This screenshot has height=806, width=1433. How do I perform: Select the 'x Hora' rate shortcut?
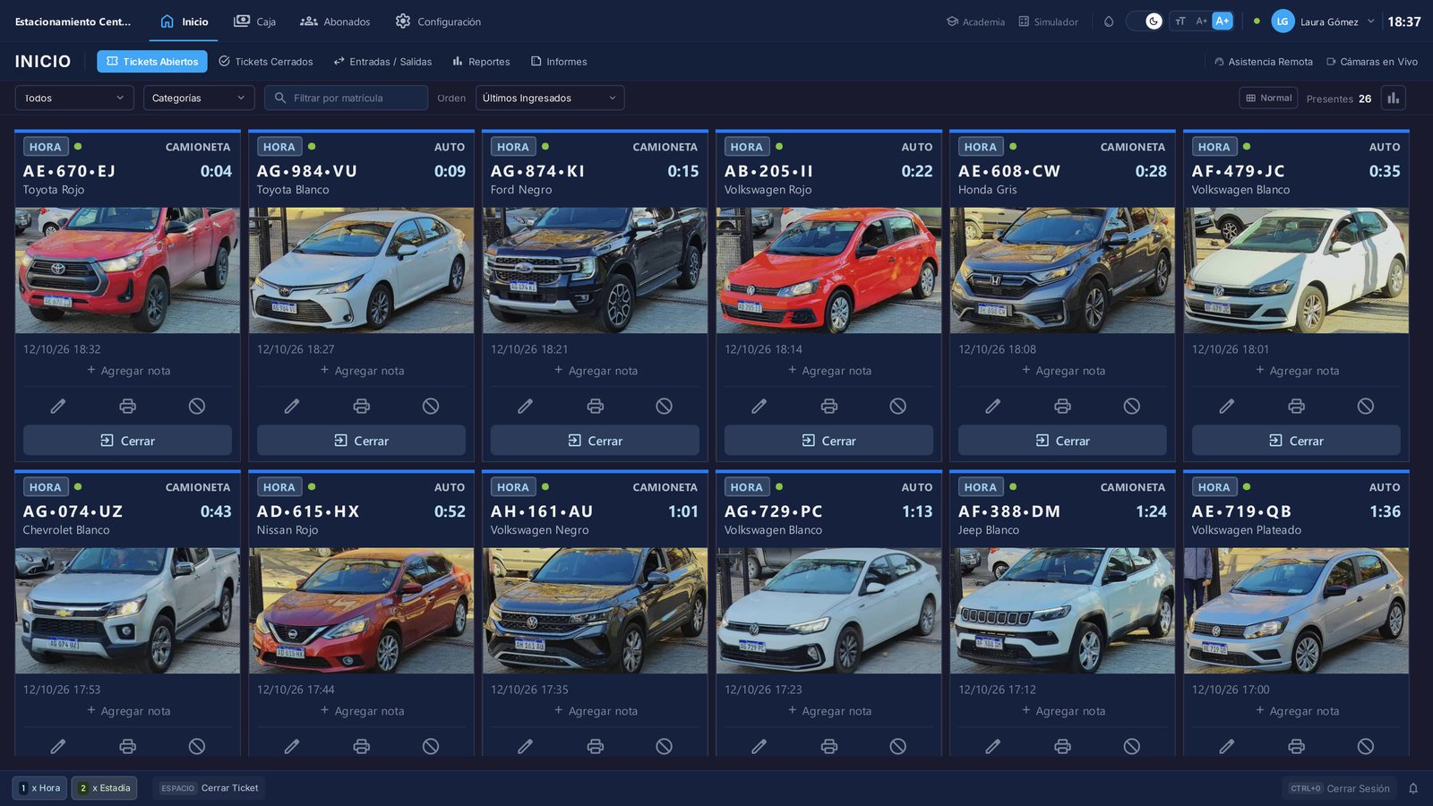click(x=39, y=789)
